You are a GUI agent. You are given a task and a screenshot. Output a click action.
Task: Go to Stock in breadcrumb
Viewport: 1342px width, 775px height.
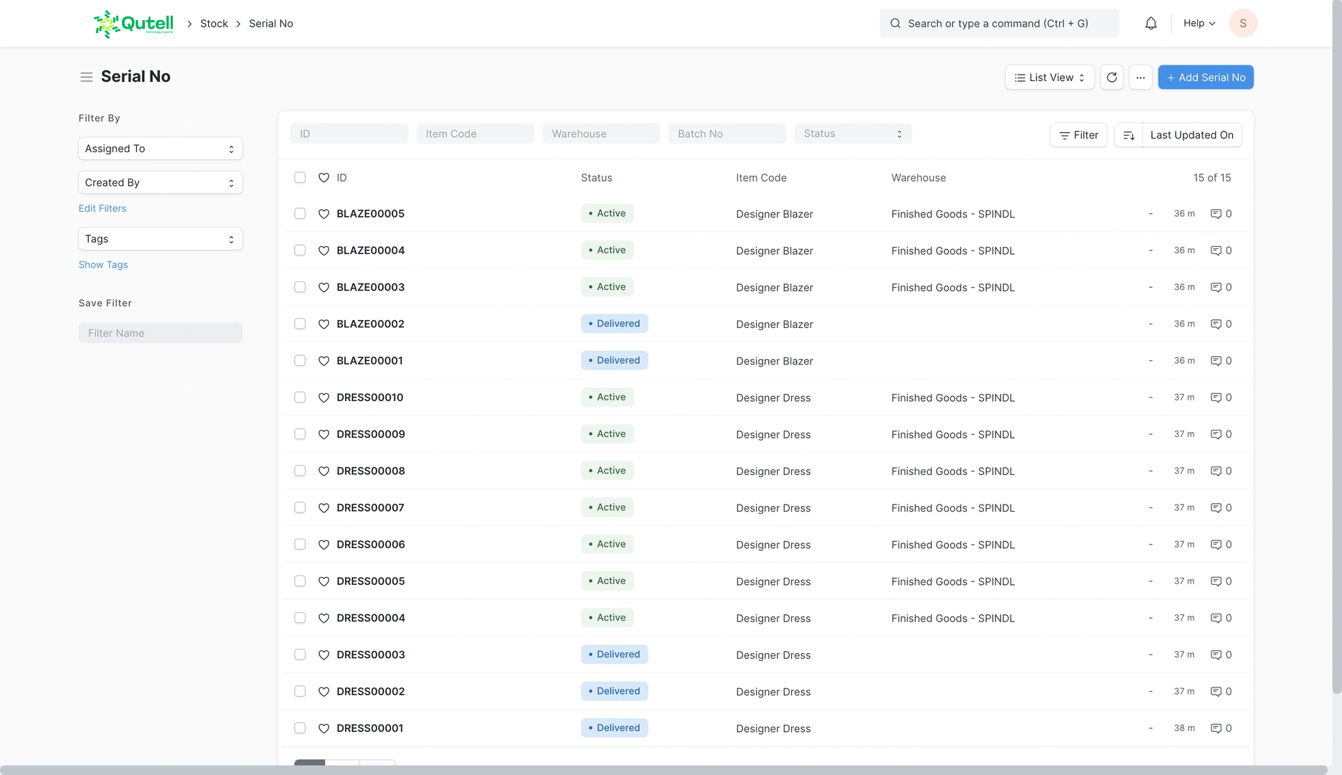[x=214, y=24]
